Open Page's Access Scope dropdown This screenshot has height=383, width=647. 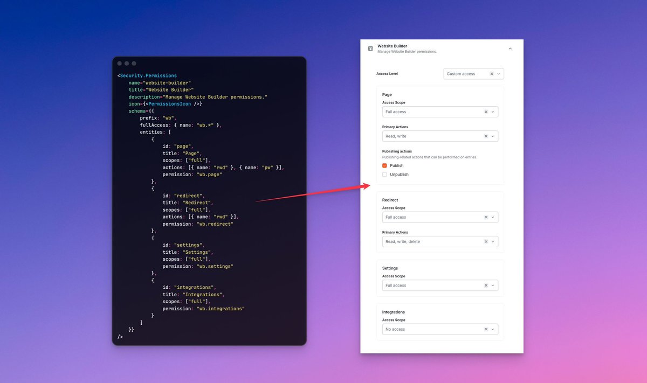492,112
